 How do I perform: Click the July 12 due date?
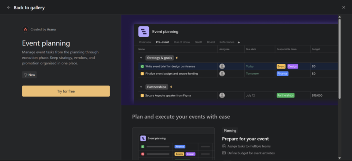click(250, 95)
